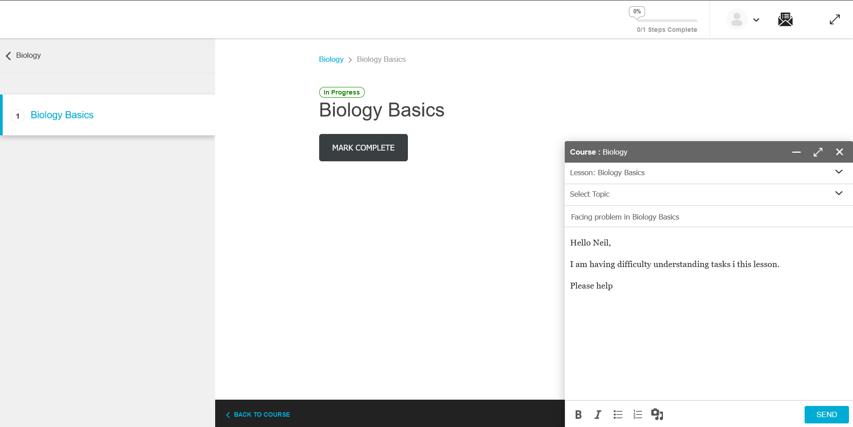
Task: Click the add media icon in editor
Action: pos(657,414)
